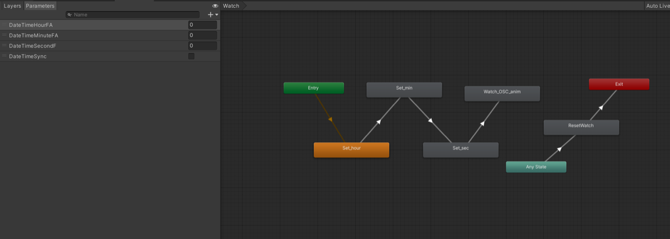Select the ResetWatch state node
The image size is (670, 239).
tap(581, 126)
